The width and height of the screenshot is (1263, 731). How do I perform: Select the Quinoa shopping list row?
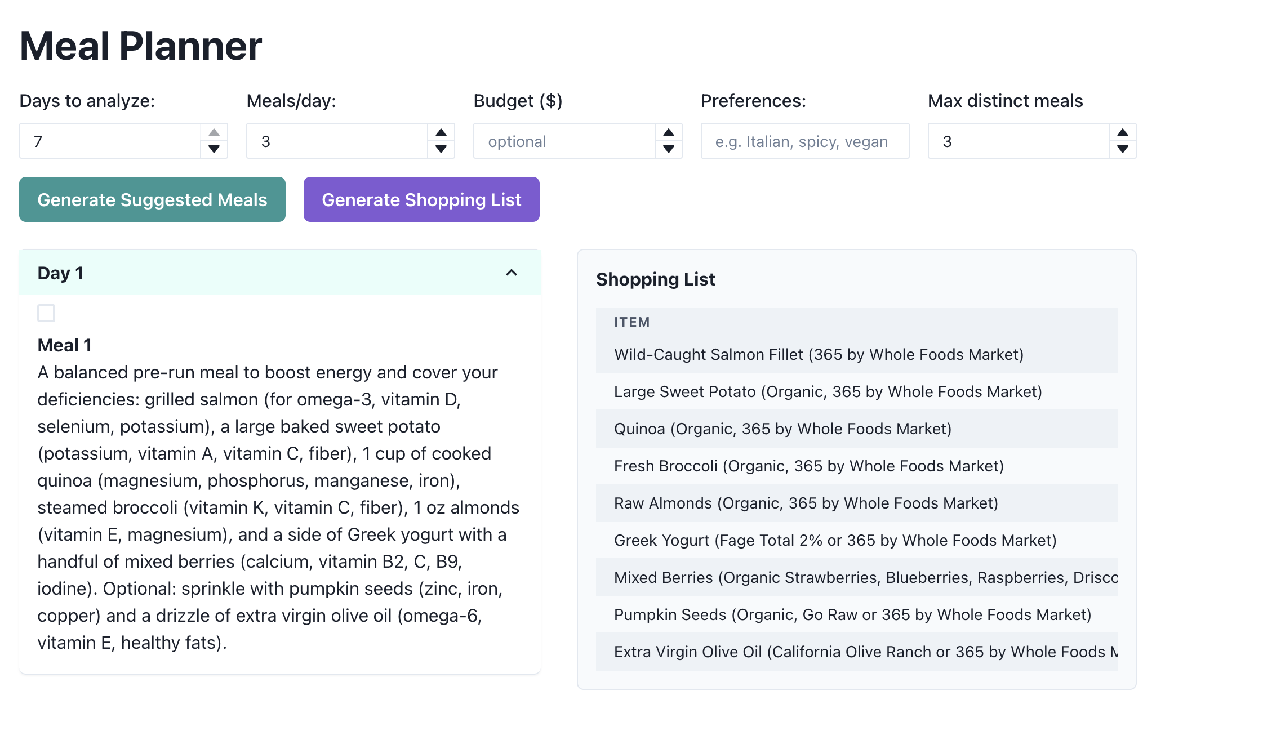(x=782, y=429)
